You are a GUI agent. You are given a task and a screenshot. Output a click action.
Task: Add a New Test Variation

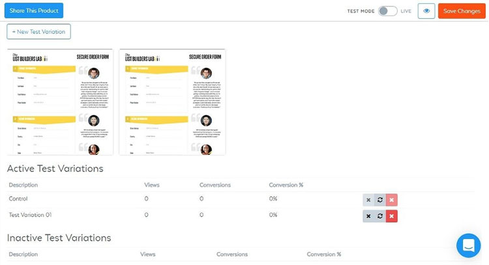point(38,32)
